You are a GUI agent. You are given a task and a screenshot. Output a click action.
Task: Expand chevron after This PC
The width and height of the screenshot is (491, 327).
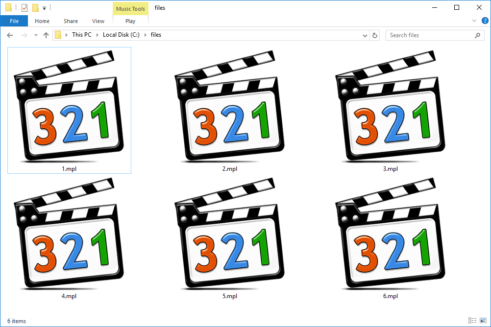tap(97, 35)
